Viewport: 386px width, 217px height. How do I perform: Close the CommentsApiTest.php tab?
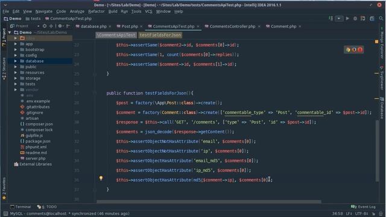pos(198,27)
